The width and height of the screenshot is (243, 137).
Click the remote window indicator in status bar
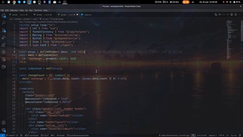(2, 135)
